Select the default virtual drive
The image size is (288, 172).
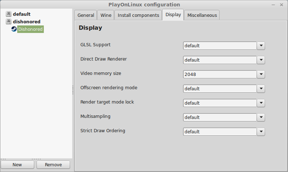21,14
